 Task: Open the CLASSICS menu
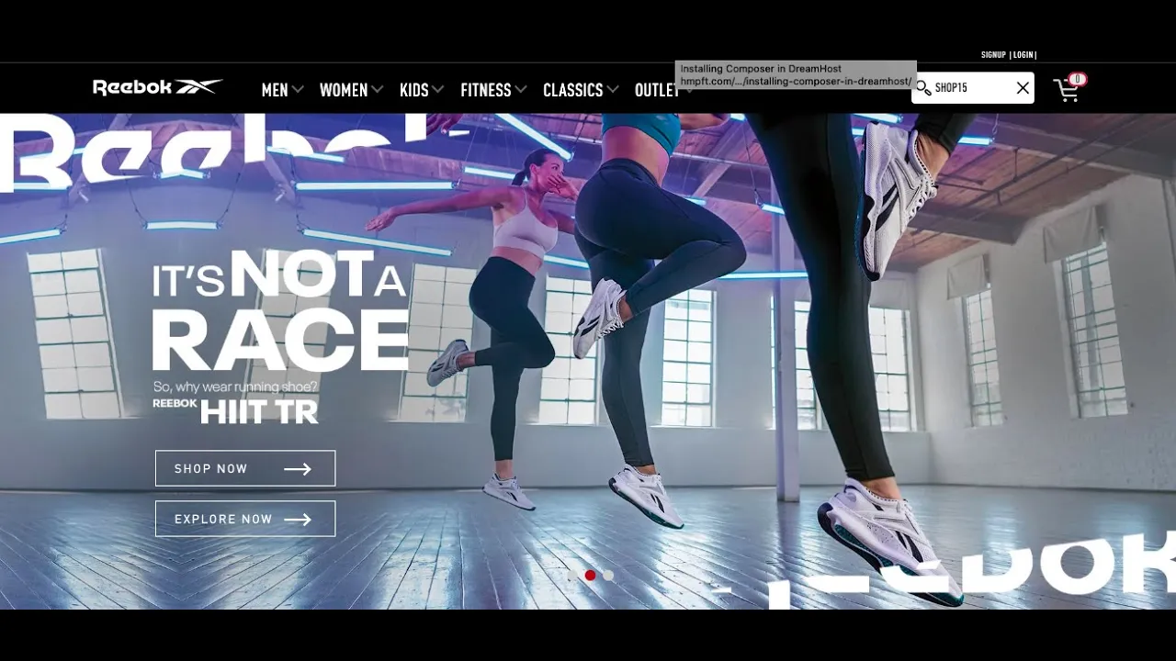coord(573,90)
